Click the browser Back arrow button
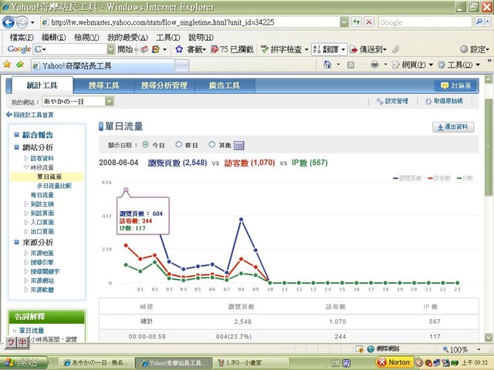This screenshot has height=370, width=494. 8,22
